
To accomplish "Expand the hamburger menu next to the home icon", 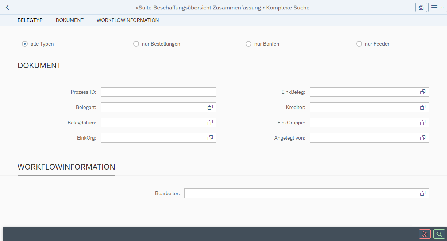I will point(437,7).
